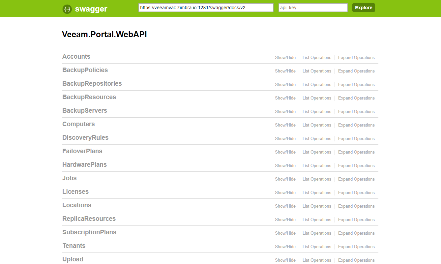List operations for Computers
Screen dimensions: 441x264
point(317,125)
